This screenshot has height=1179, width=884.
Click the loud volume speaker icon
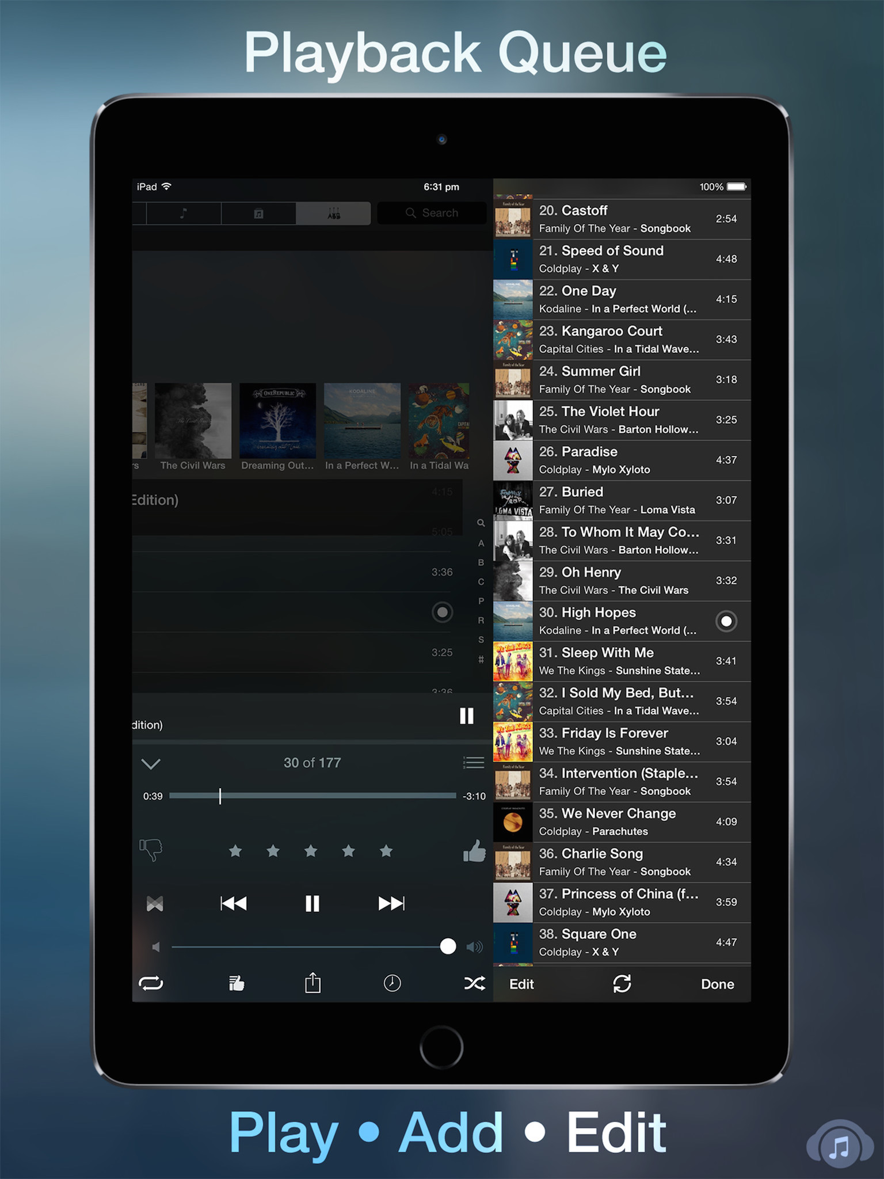(474, 947)
